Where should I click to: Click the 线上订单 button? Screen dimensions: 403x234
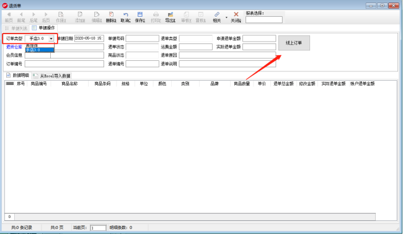pyautogui.click(x=294, y=43)
